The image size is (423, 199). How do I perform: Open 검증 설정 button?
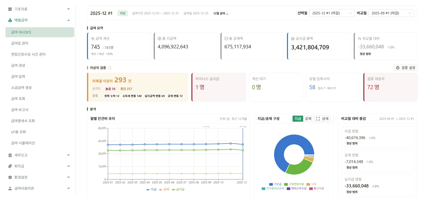406,68
